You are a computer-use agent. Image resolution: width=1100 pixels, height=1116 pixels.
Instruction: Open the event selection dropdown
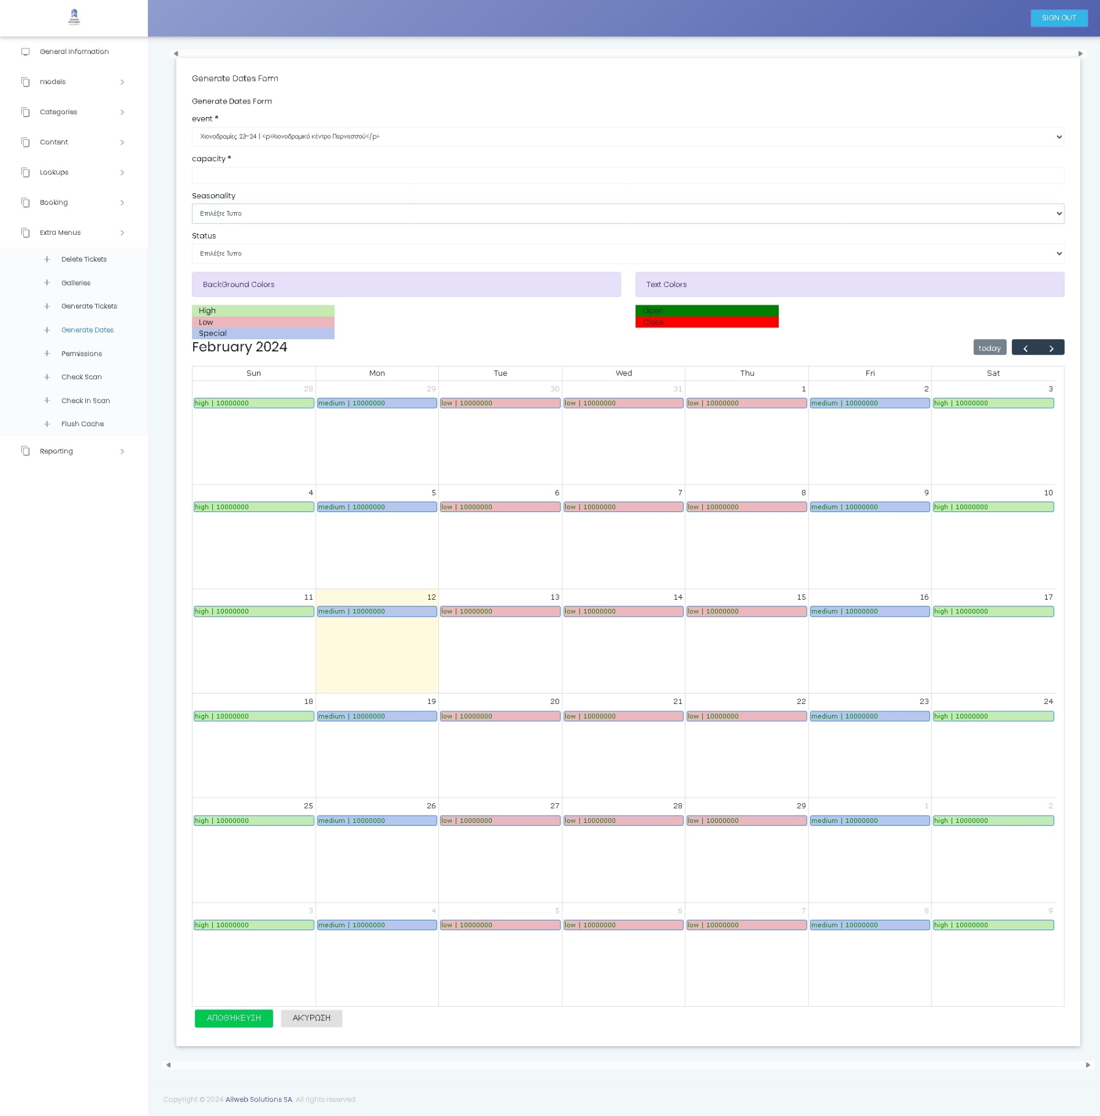click(x=627, y=137)
